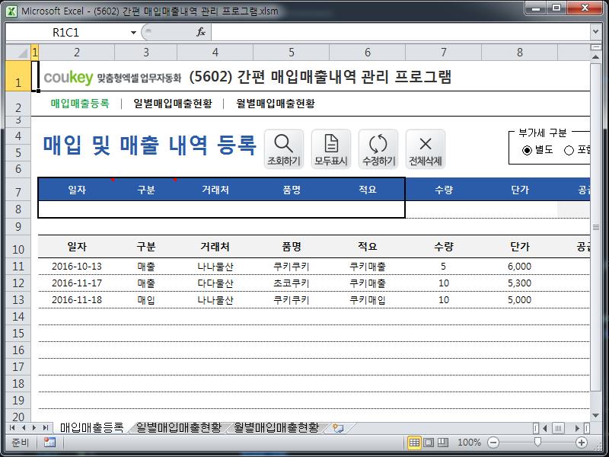Click the select-all corner of the grid

[18, 52]
